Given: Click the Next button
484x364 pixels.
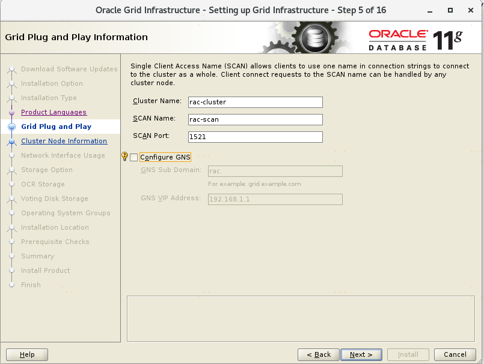Looking at the screenshot, I should [x=361, y=354].
